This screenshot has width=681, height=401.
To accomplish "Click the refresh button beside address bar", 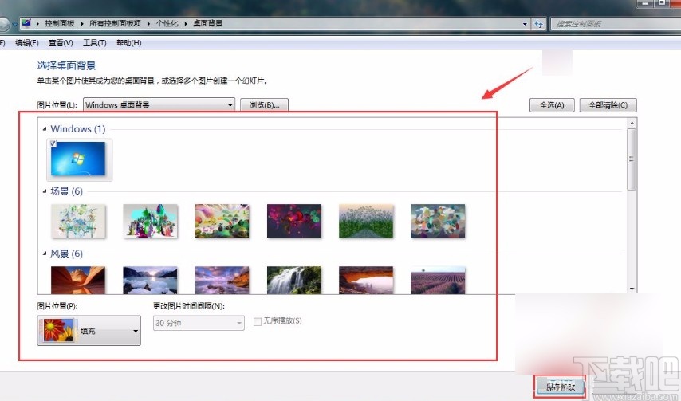I will pos(538,23).
